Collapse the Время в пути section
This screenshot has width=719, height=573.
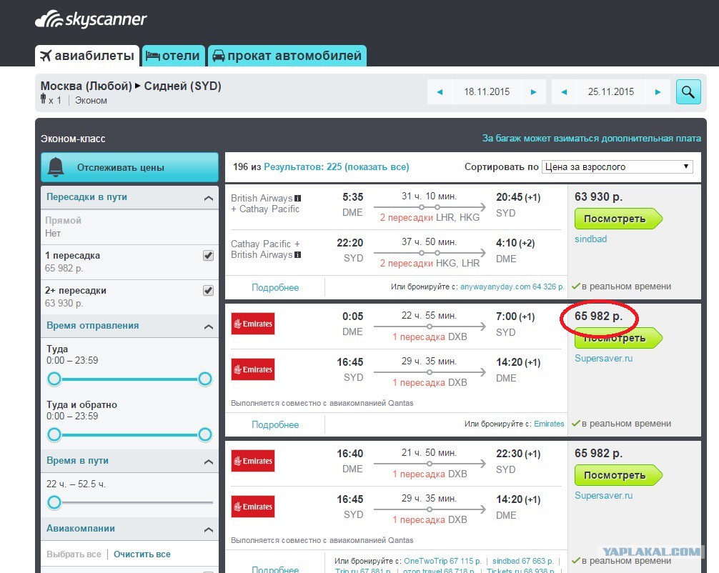[x=208, y=461]
